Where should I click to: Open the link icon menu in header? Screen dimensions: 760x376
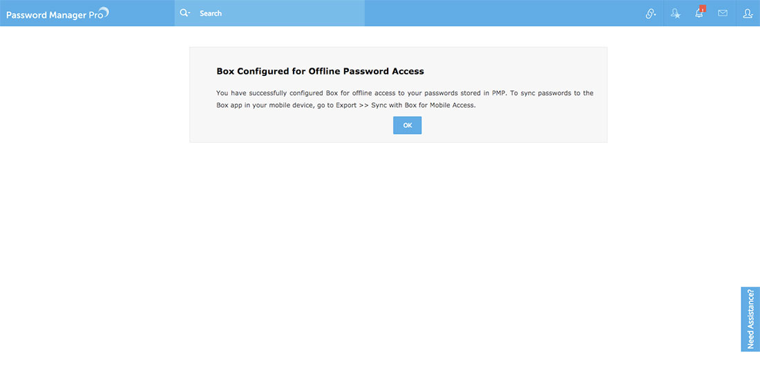pos(650,14)
